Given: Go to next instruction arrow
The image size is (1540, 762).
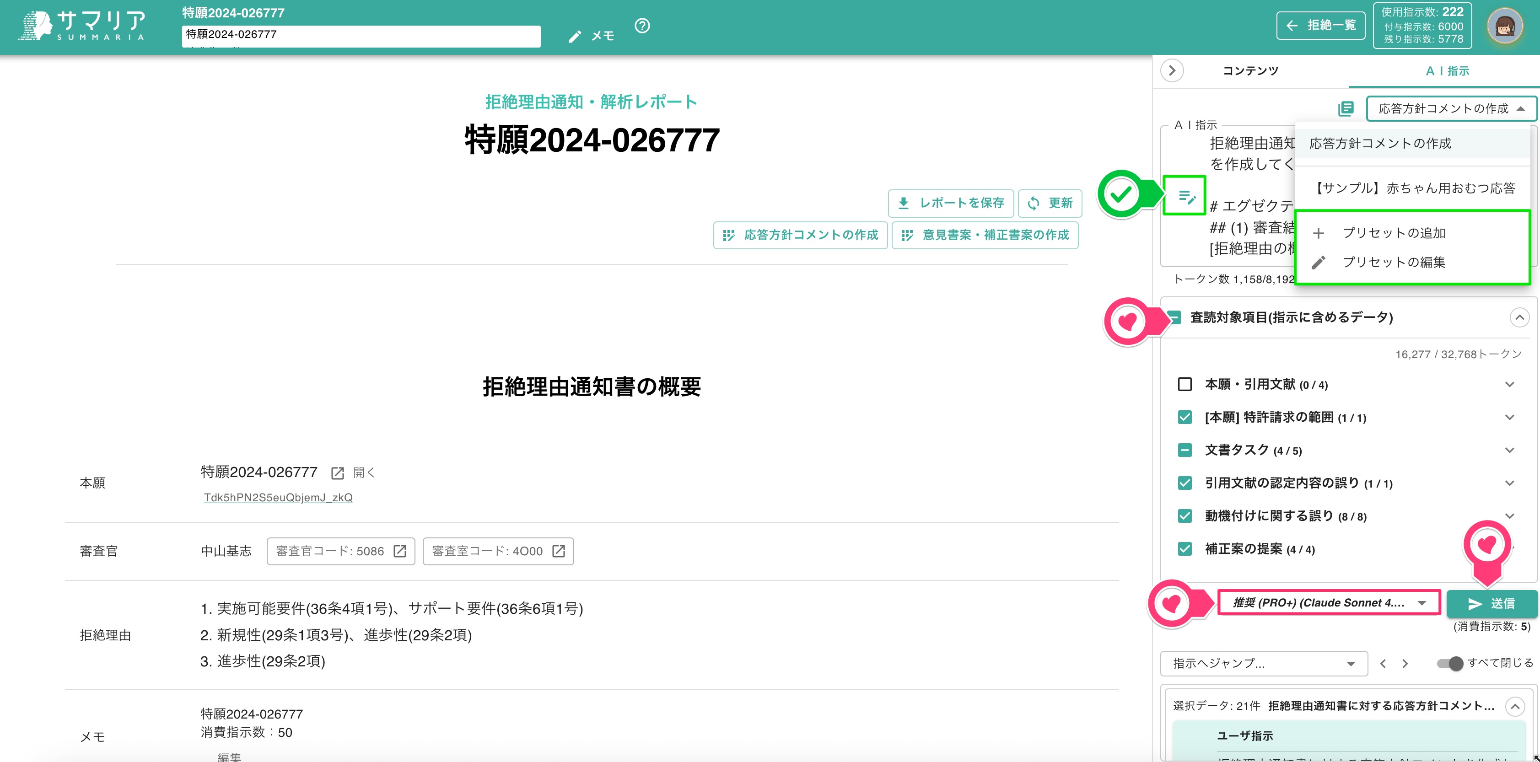Looking at the screenshot, I should tap(1405, 663).
